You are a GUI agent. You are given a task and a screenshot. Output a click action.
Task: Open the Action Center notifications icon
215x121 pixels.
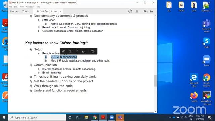pos(209,117)
